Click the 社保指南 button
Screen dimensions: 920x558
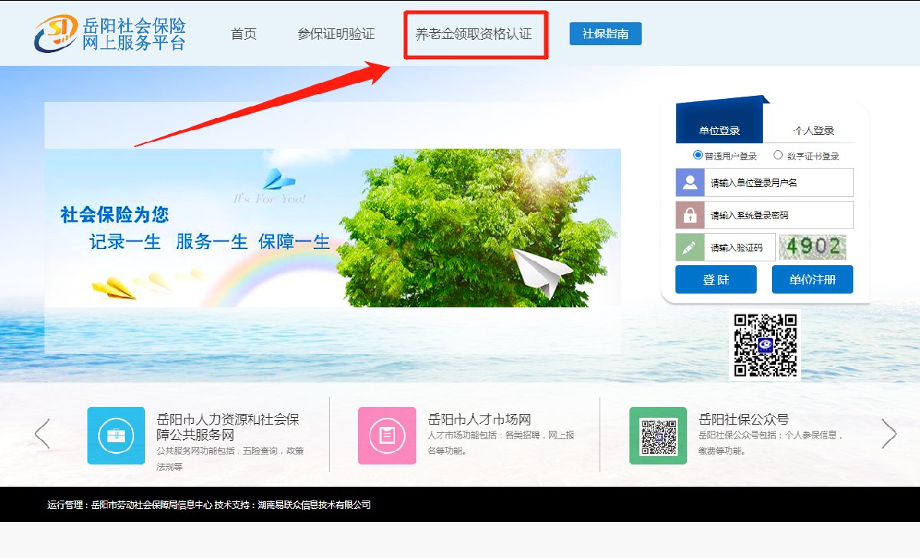point(606,34)
